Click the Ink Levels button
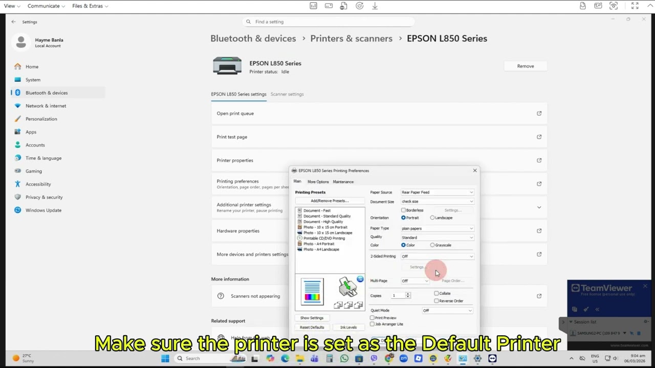This screenshot has height=368, width=655. (348, 327)
